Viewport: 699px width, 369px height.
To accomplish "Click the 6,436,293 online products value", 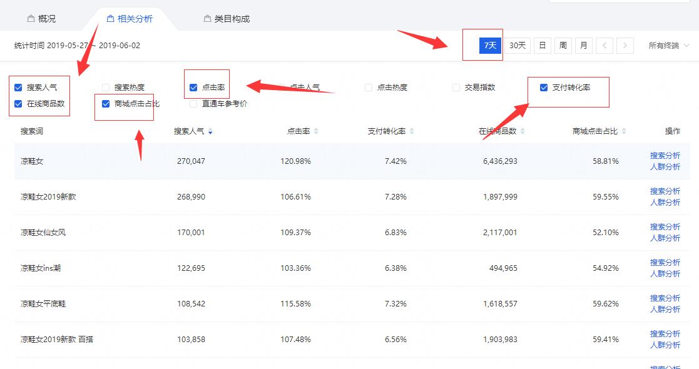I will click(500, 161).
